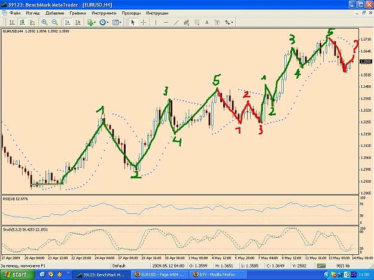The height and width of the screenshot is (280, 374).
Task: Open the timeframe periods dropdown
Action: coord(104,23)
